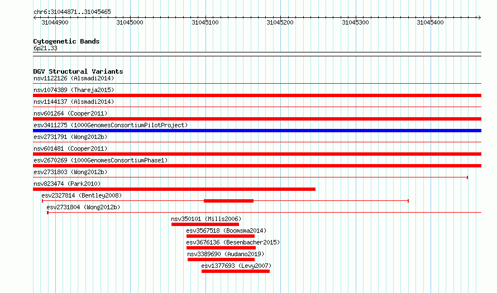The width and height of the screenshot is (497, 293).
Task: Click the ruler's left arrow end
Action: tap(35, 17)
